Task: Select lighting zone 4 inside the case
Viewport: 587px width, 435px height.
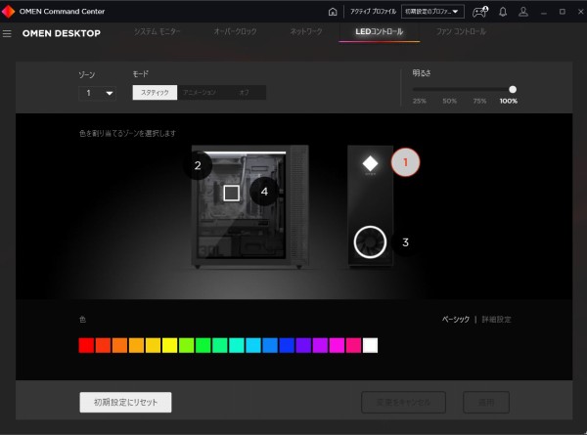Action: [264, 192]
